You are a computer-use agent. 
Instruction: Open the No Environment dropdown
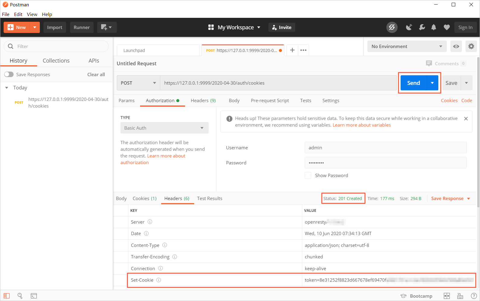pyautogui.click(x=407, y=46)
